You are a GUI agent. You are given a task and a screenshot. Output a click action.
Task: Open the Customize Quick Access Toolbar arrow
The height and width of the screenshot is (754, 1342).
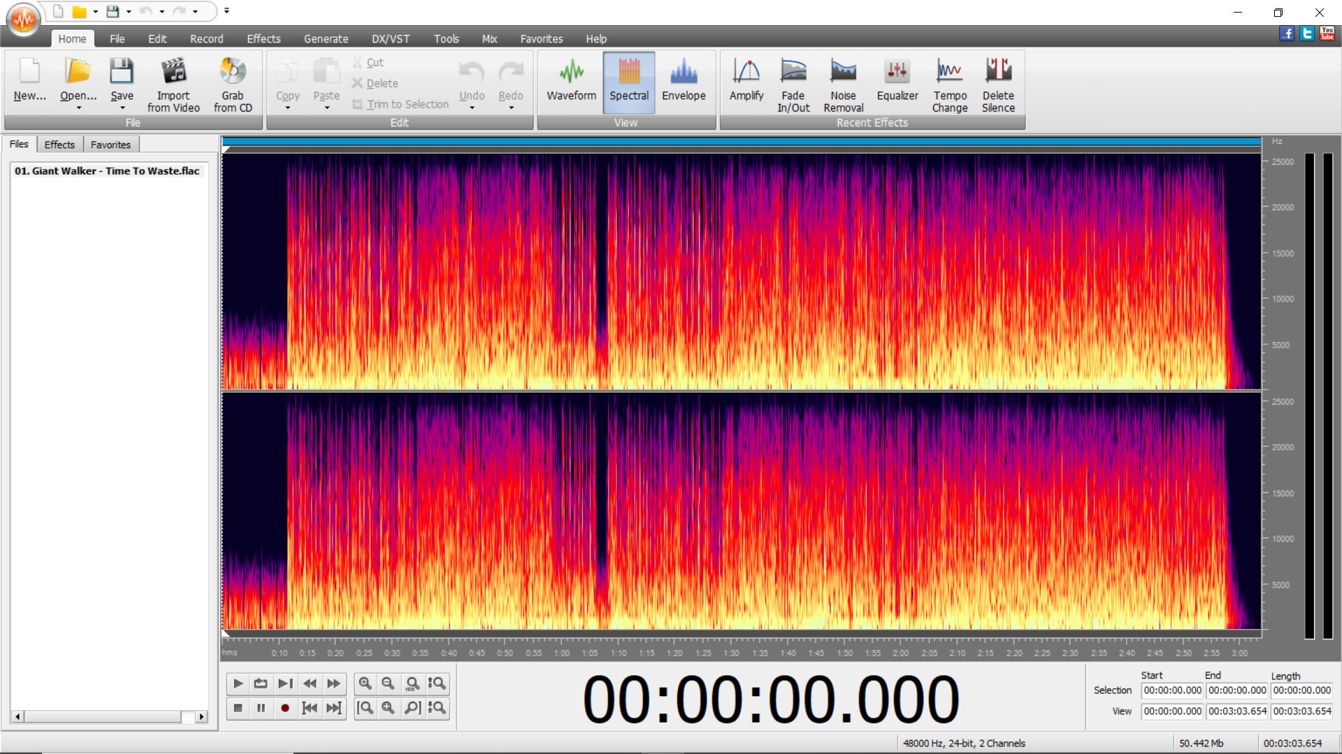click(226, 11)
